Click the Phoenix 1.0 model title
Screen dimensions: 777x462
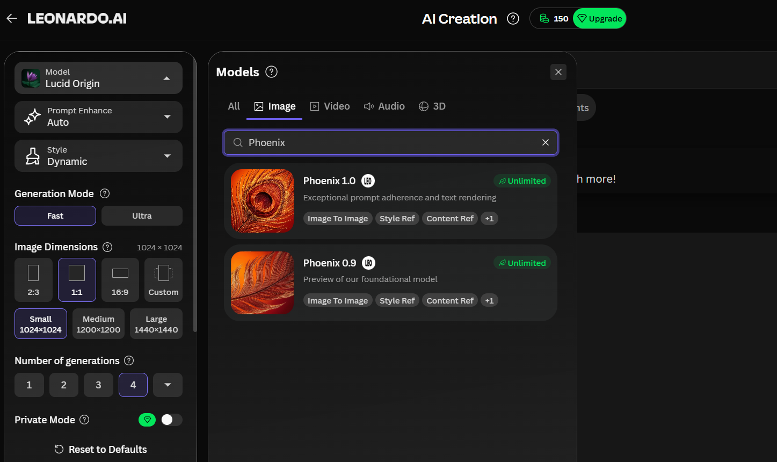(x=329, y=181)
